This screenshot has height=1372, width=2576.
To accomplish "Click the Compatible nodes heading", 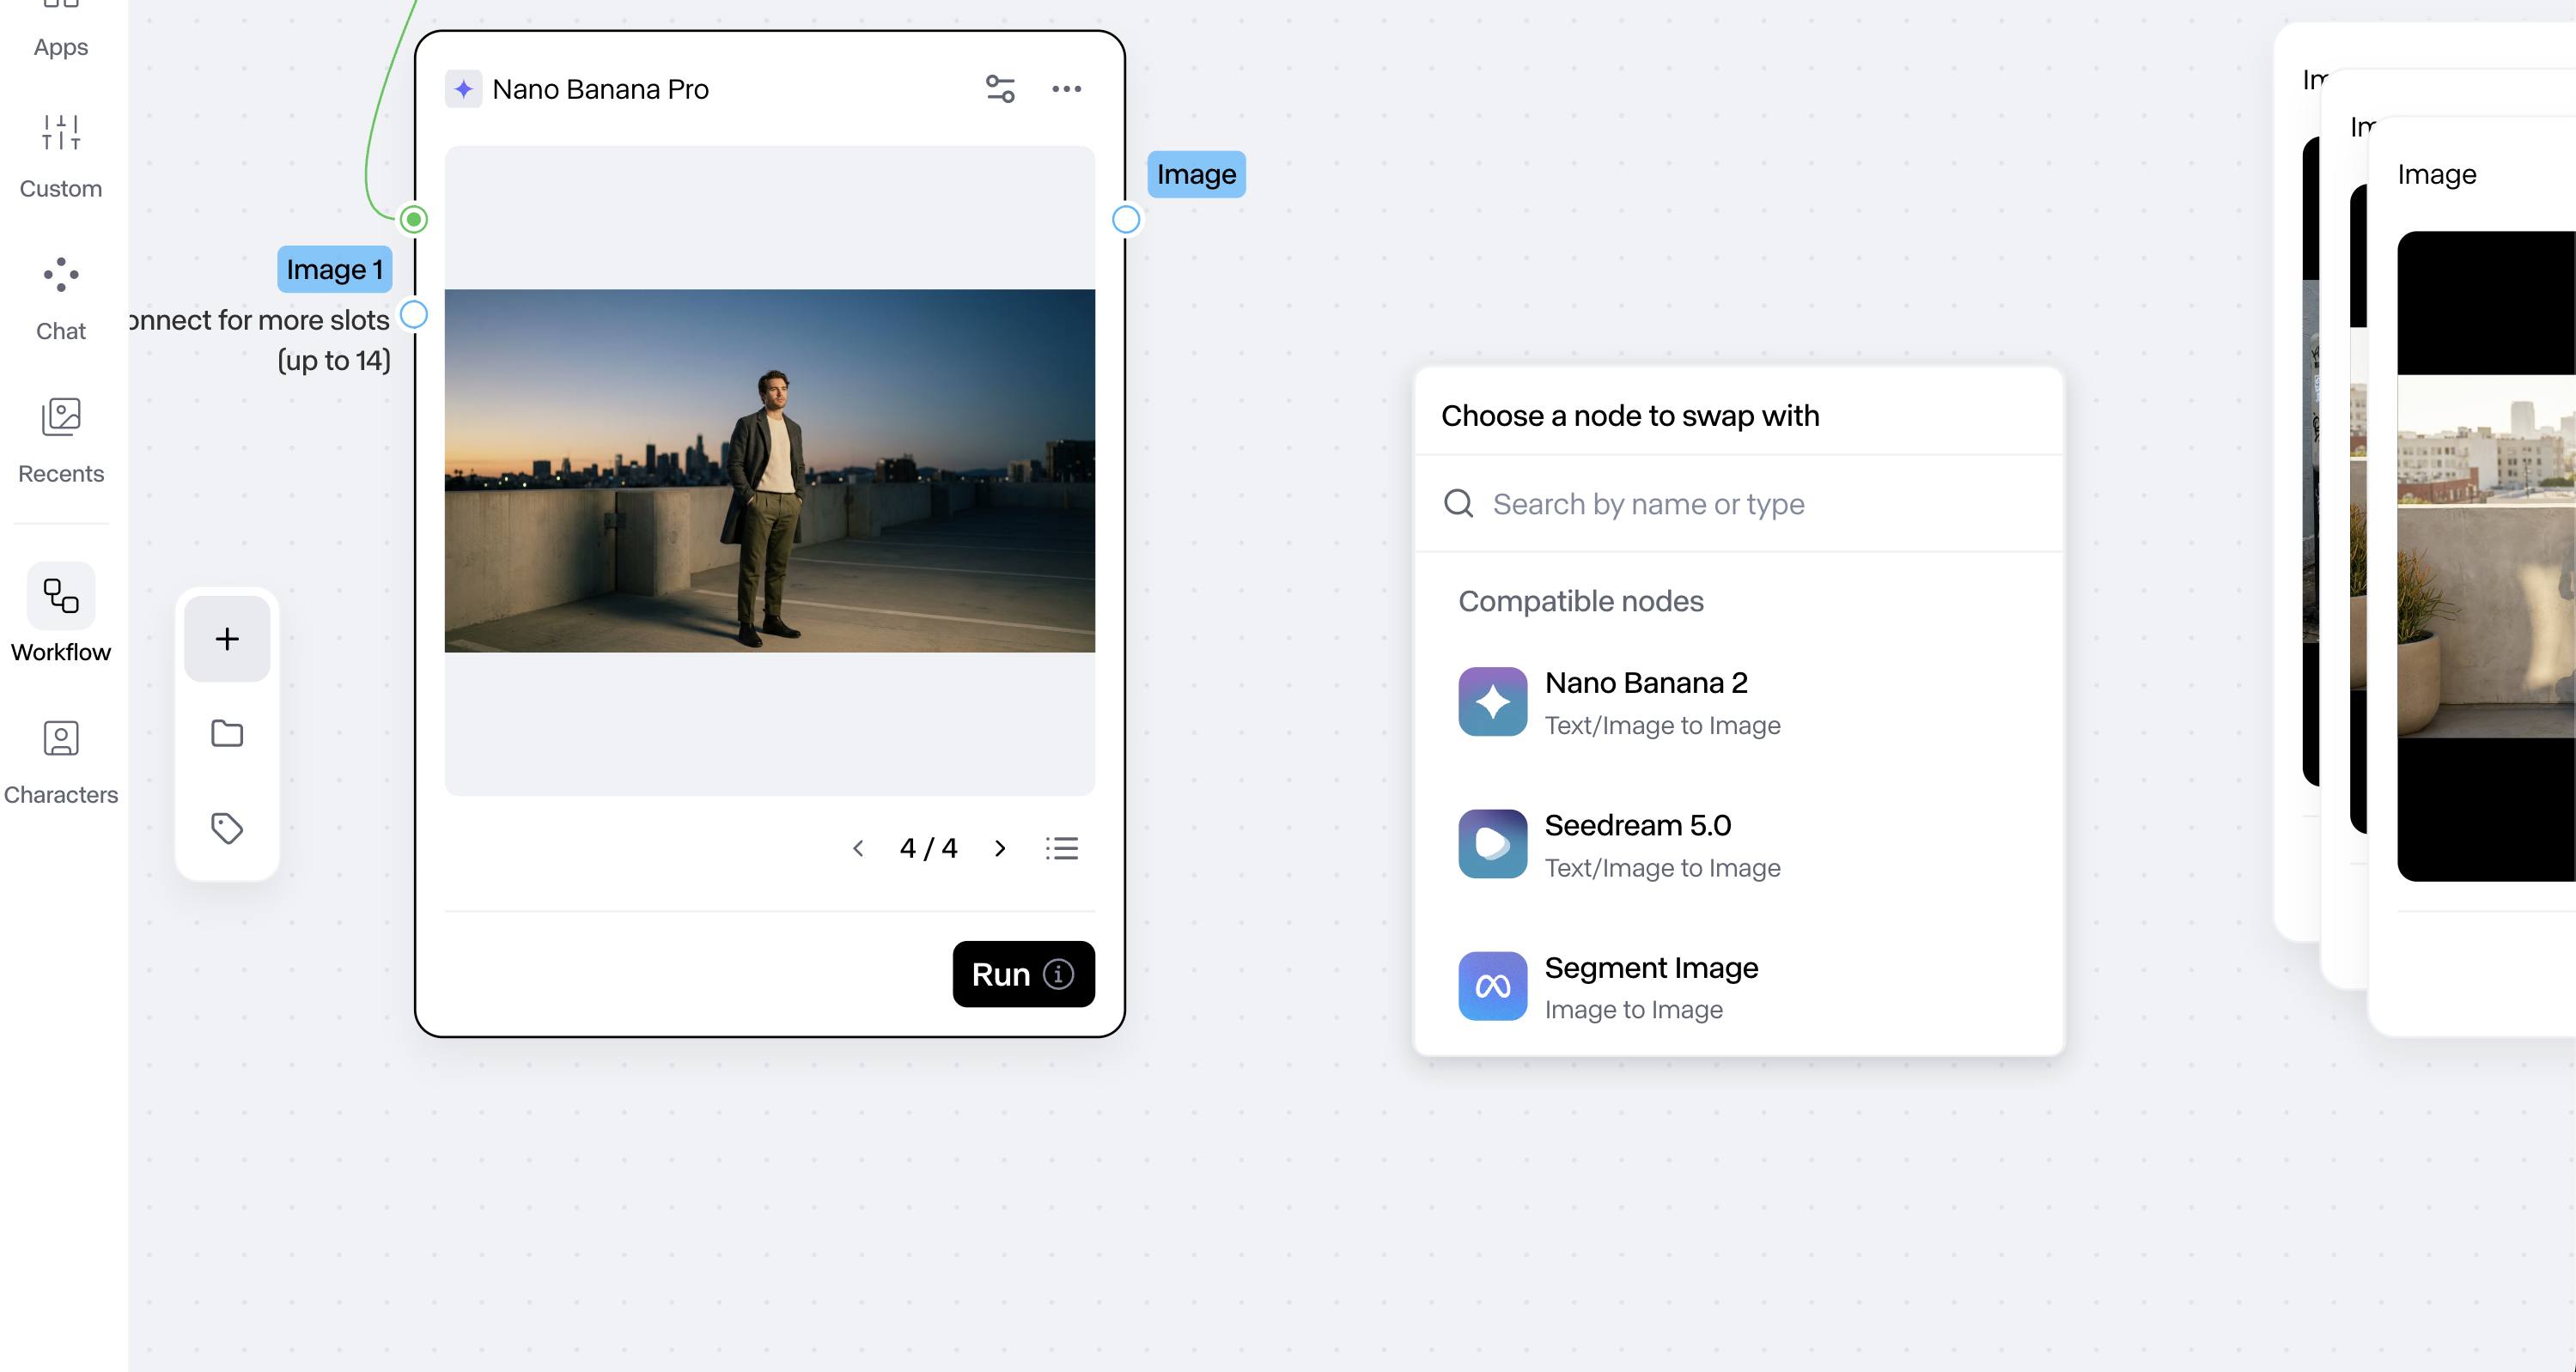I will (x=1580, y=600).
